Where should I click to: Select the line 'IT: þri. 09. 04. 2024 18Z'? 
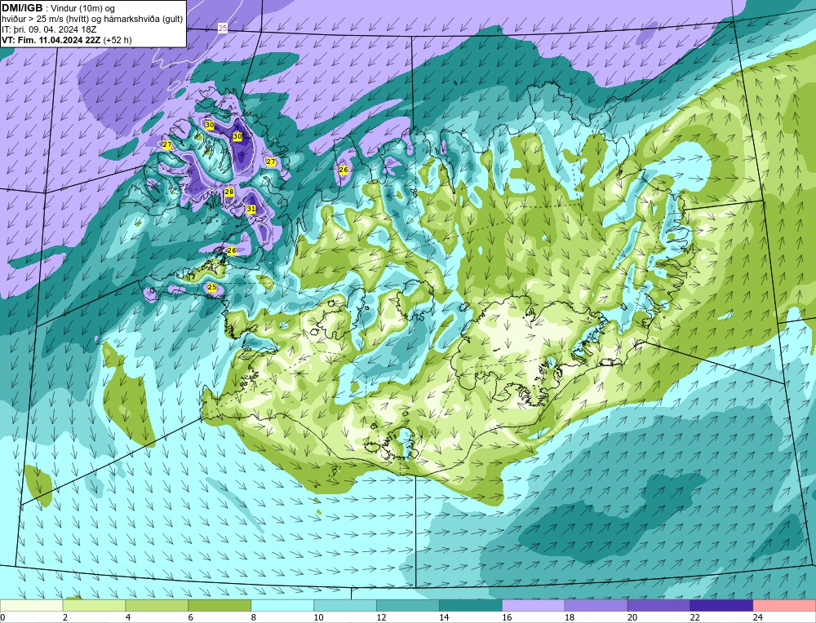pyautogui.click(x=49, y=29)
